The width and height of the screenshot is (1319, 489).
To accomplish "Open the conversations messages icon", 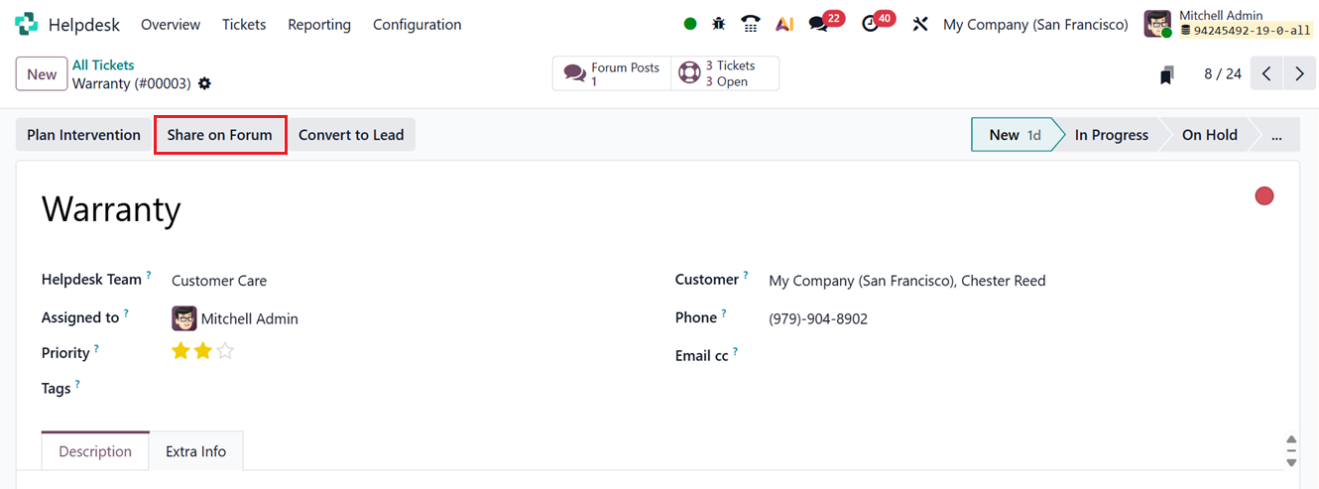I will 819,24.
